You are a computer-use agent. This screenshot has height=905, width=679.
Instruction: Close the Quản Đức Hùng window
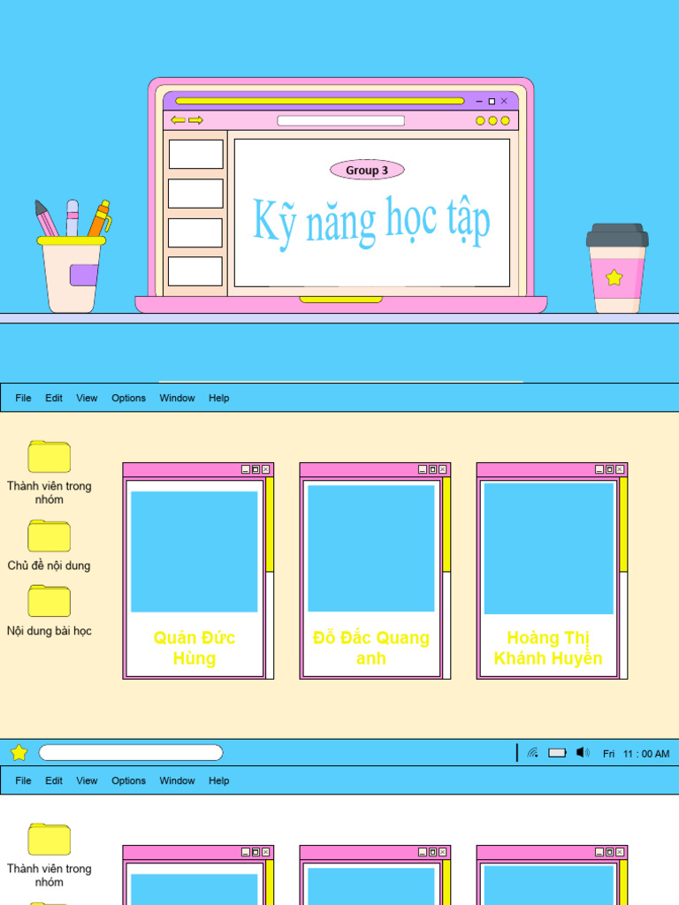(265, 470)
